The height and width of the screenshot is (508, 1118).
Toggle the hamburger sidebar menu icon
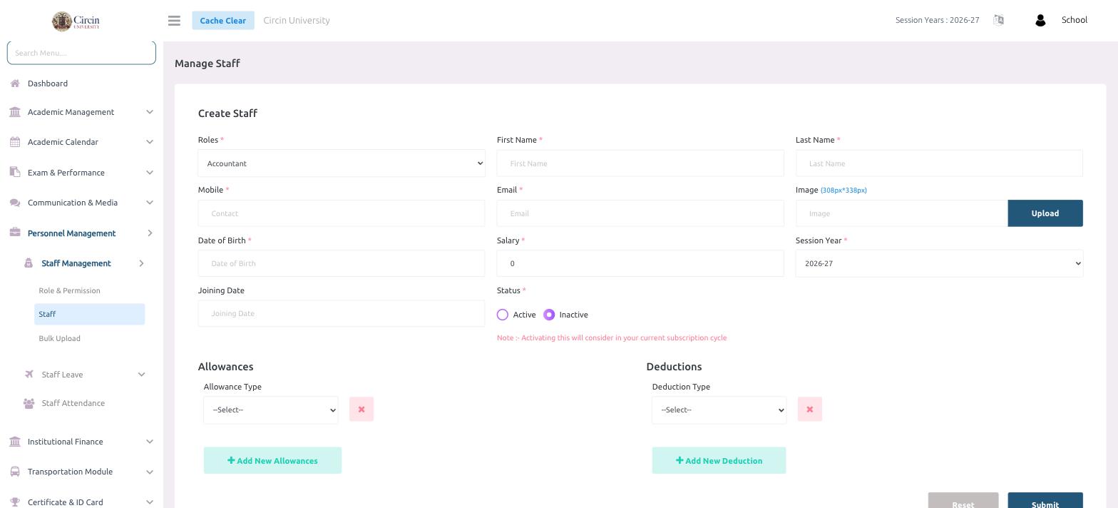click(174, 21)
